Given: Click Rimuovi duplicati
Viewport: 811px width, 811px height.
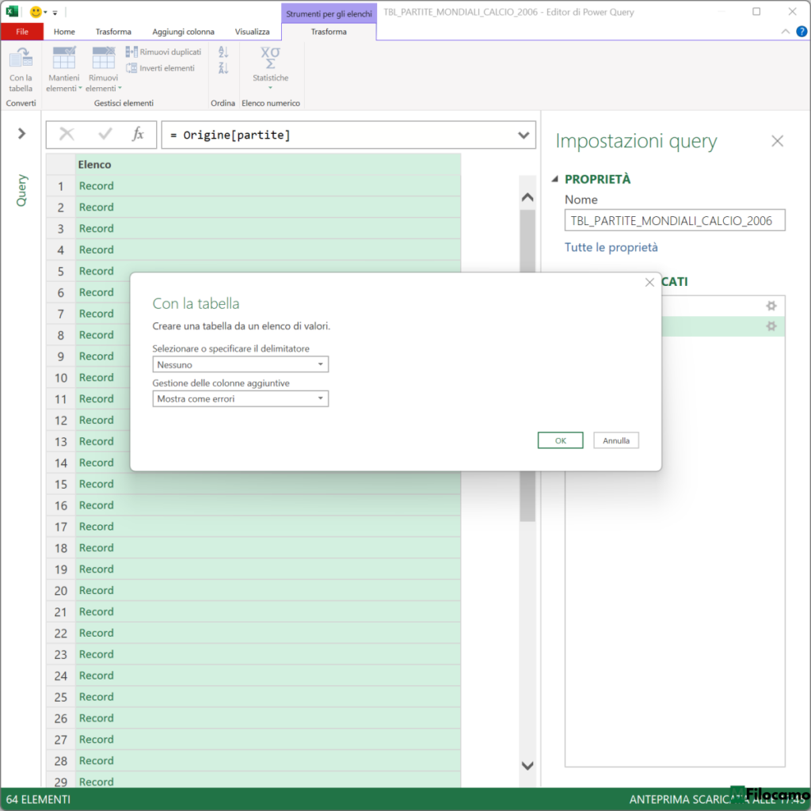Looking at the screenshot, I should [163, 51].
